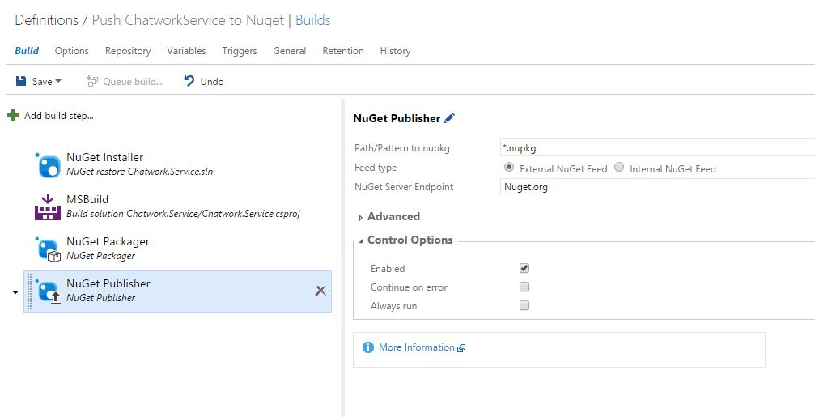
Task: Click the arrow left of NuGet Publisher step
Action: (15, 292)
